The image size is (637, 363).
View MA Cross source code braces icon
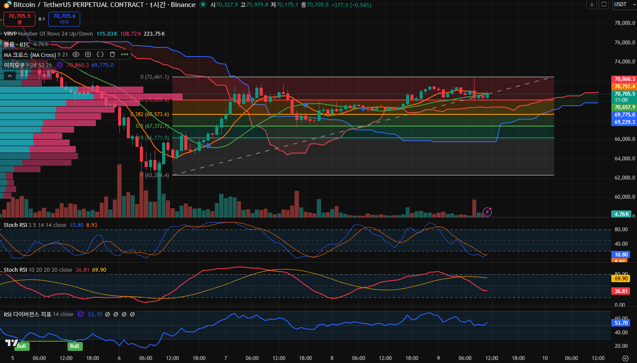coord(100,54)
